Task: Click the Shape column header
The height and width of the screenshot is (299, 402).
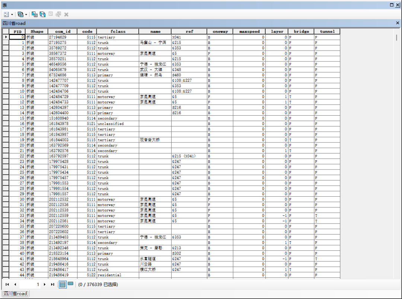Action: 36,32
